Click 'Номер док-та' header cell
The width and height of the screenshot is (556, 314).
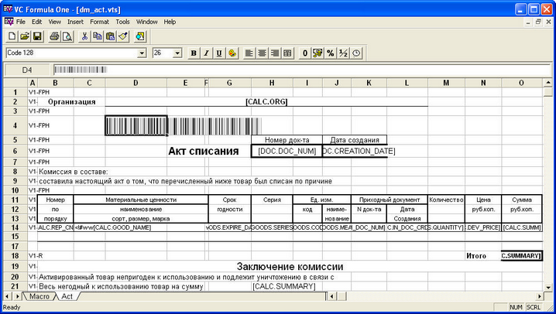point(287,140)
